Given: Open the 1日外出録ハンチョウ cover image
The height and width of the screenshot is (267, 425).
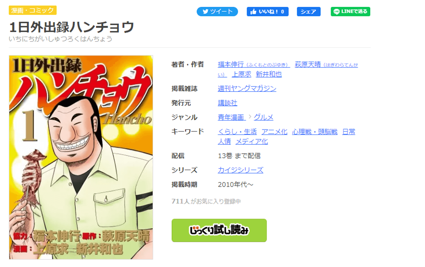Looking at the screenshot, I should click(81, 157).
